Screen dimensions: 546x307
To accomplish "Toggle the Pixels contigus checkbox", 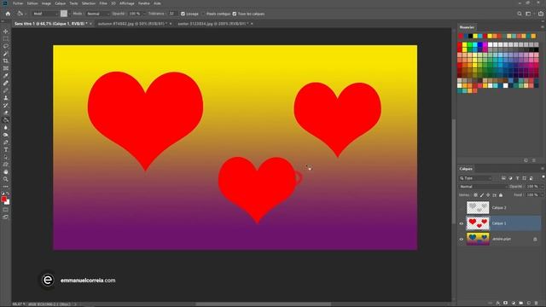I will [203, 14].
